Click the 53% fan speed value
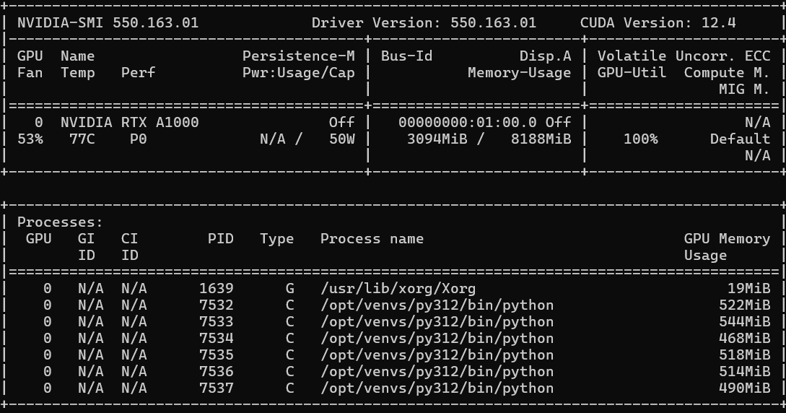 [30, 139]
